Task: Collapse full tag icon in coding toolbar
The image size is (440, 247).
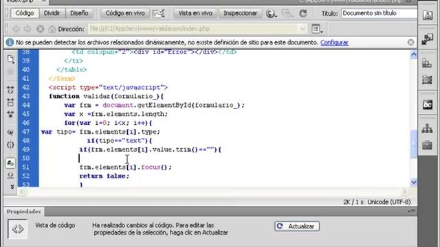Action: tap(10, 90)
